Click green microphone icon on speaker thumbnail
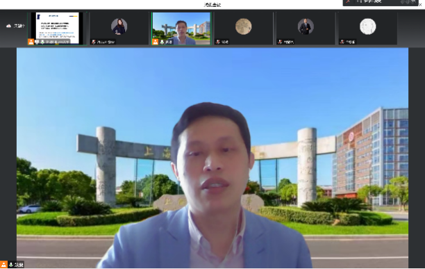This screenshot has width=425, height=269. point(162,42)
